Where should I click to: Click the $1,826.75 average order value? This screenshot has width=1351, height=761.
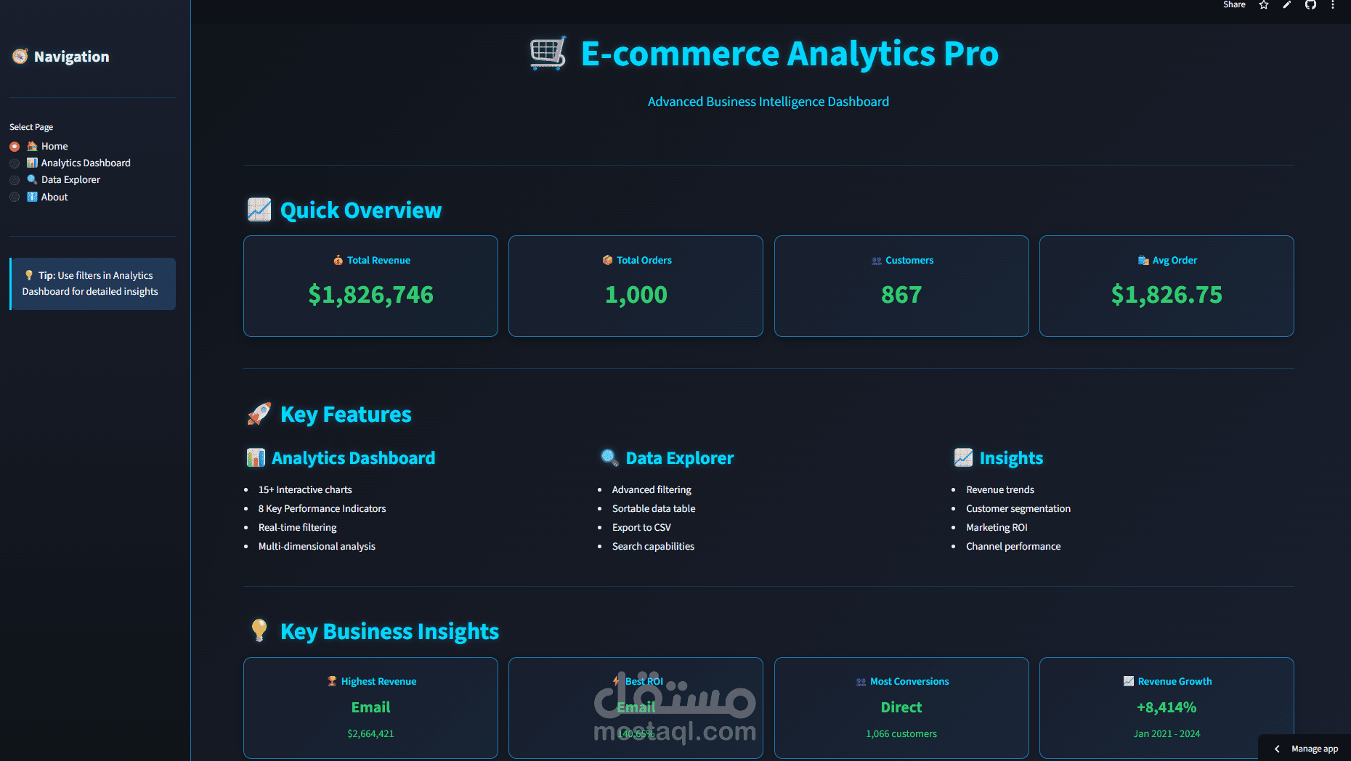(1167, 295)
